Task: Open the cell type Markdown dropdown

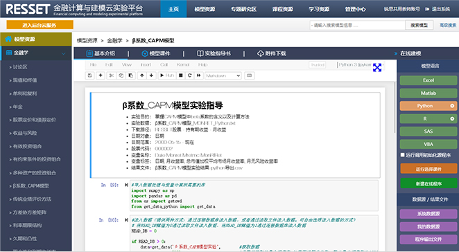Action: pos(223,75)
